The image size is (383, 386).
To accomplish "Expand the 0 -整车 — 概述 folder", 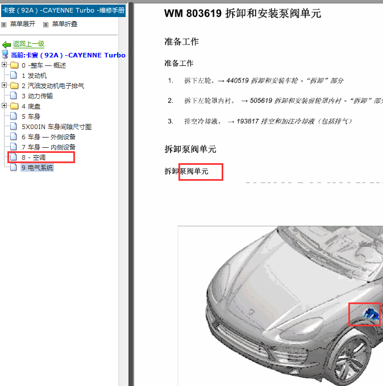I will 4,65.
